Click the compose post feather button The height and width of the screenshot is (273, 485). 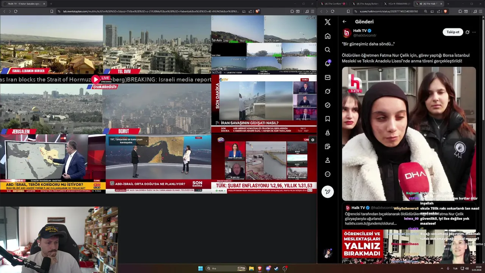[x=327, y=191]
